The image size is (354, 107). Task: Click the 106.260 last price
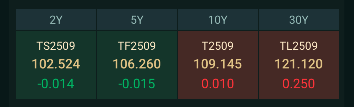click(x=137, y=64)
